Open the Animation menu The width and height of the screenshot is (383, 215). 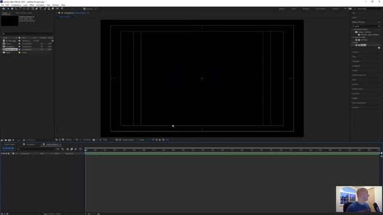(40, 5)
